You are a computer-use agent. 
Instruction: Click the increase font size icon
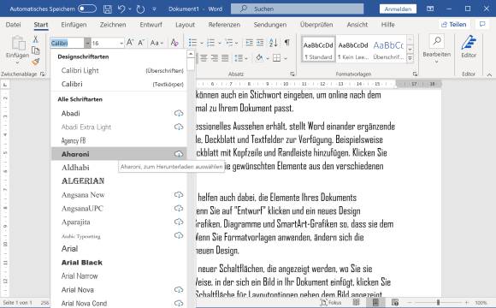click(x=130, y=43)
